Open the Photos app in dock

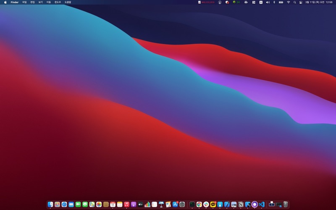(x=99, y=204)
